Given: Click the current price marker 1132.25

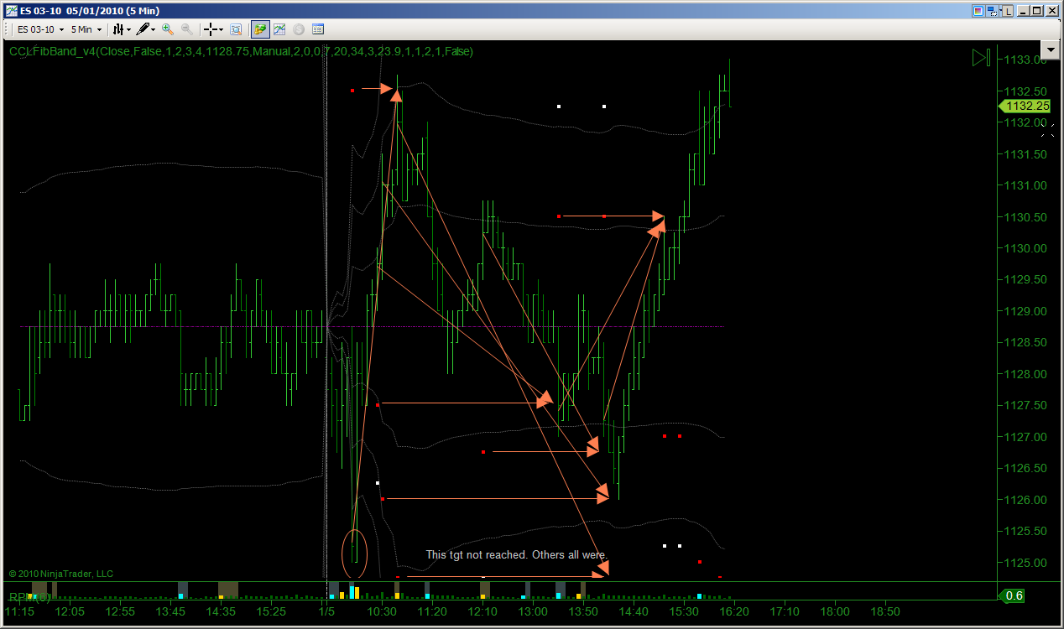Looking at the screenshot, I should pyautogui.click(x=1025, y=106).
